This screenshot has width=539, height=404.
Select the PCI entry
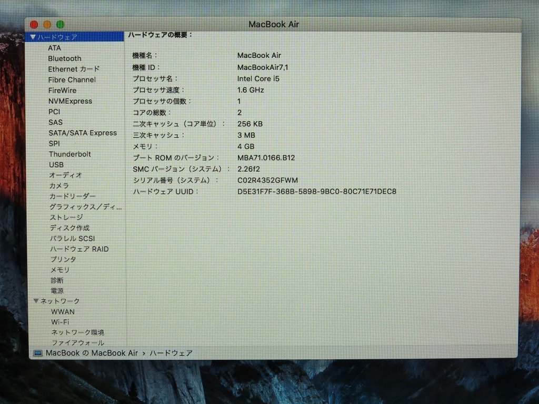(x=54, y=112)
